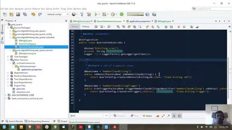Click the New Project toolbar icon
Viewport: 232px width, 130px height.
pos(11,14)
